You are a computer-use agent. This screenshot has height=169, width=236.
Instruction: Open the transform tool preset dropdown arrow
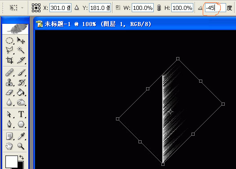(x=22, y=8)
